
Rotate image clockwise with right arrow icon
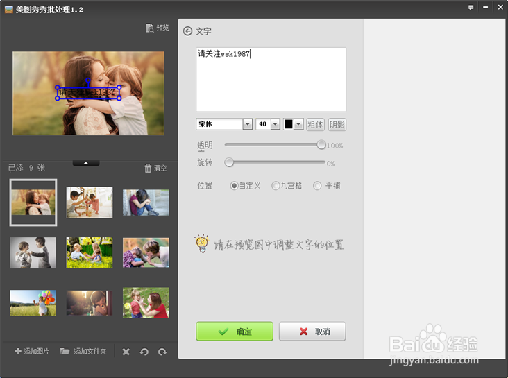click(x=162, y=352)
